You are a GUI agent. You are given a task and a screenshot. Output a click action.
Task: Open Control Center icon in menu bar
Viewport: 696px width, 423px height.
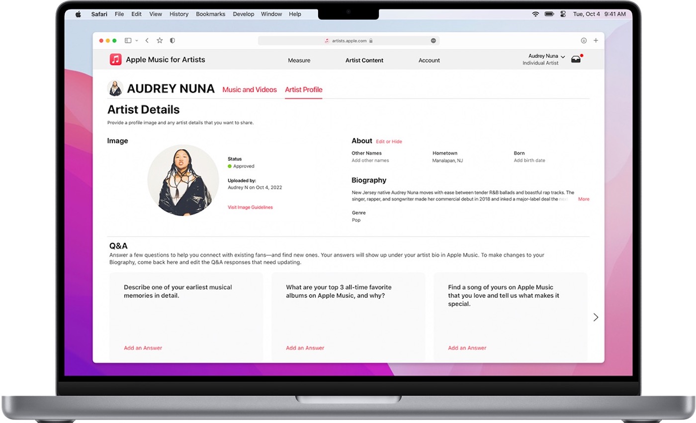point(564,14)
